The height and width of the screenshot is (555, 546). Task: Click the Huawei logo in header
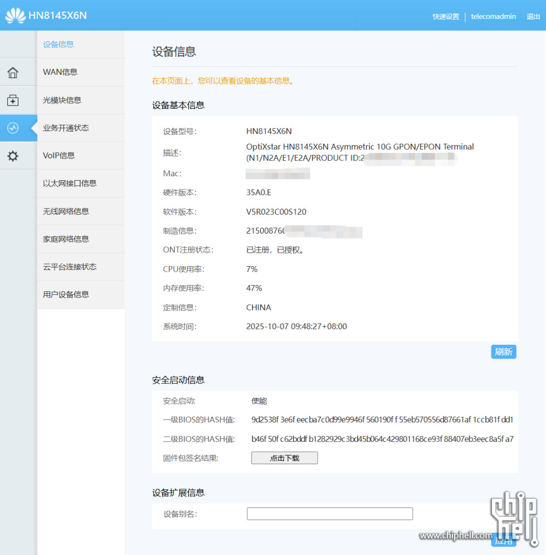(15, 16)
